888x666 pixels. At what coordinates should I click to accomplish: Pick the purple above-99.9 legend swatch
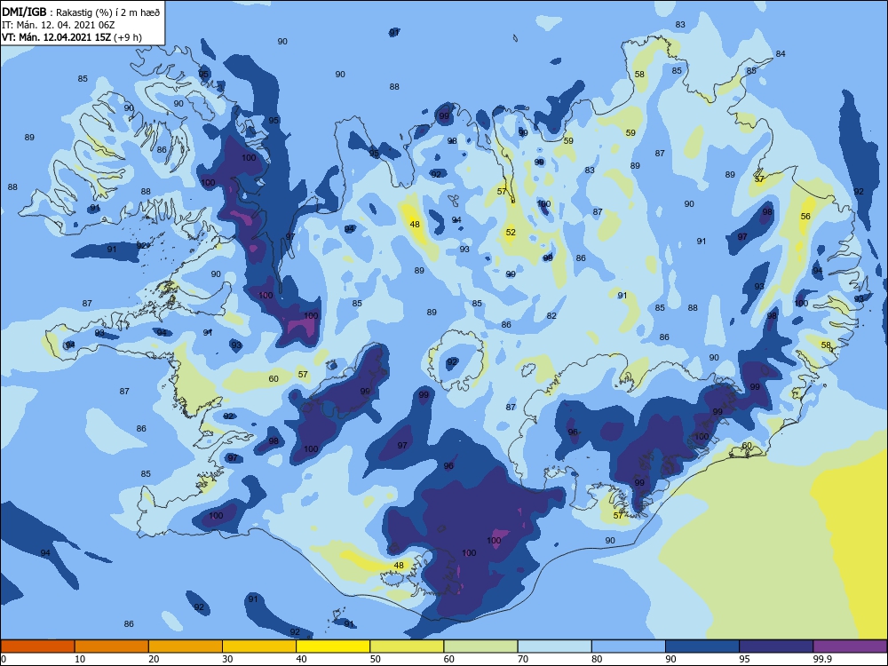pos(850,646)
